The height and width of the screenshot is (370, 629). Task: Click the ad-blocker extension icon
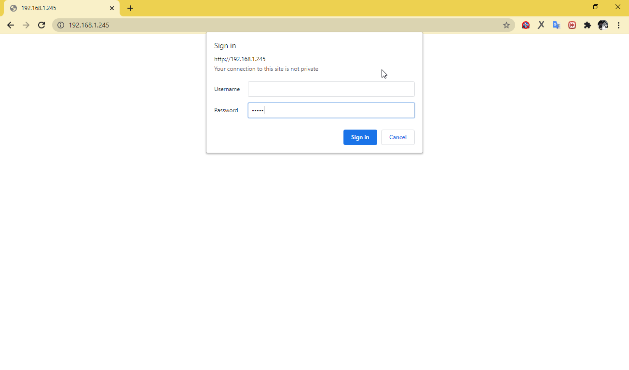(x=525, y=25)
